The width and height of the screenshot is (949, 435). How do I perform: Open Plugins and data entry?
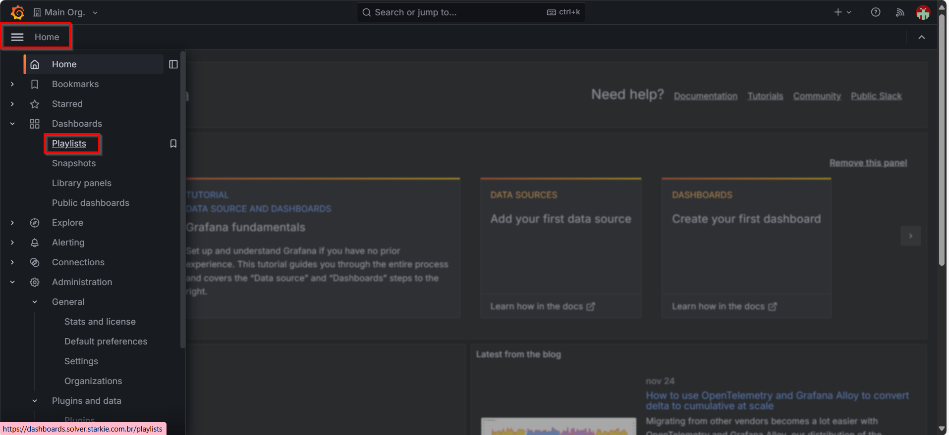[x=87, y=401]
